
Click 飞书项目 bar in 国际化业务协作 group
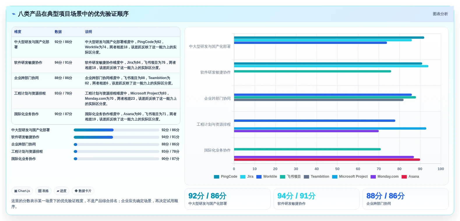(307, 149)
